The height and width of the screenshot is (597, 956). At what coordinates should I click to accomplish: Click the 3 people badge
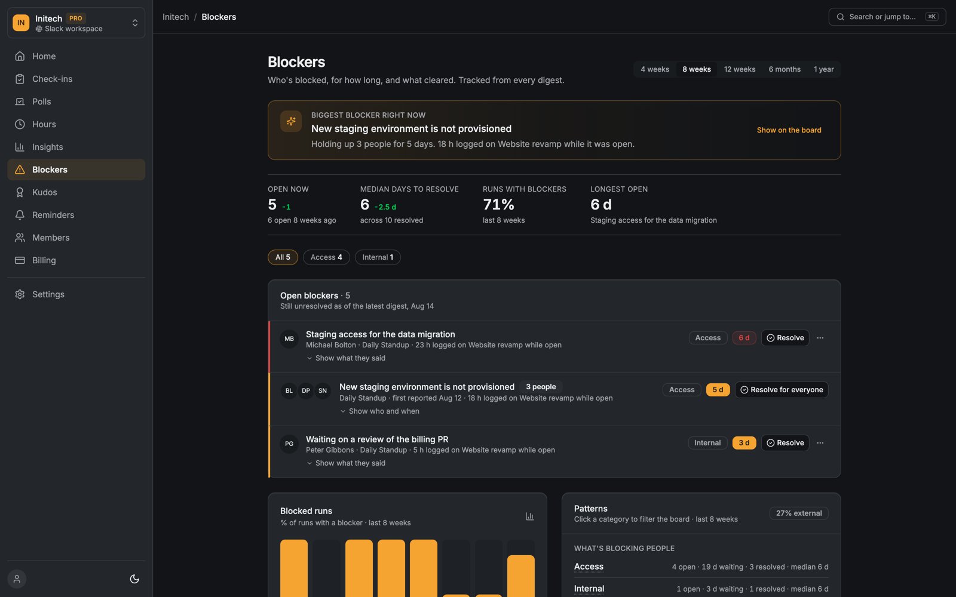pyautogui.click(x=541, y=387)
